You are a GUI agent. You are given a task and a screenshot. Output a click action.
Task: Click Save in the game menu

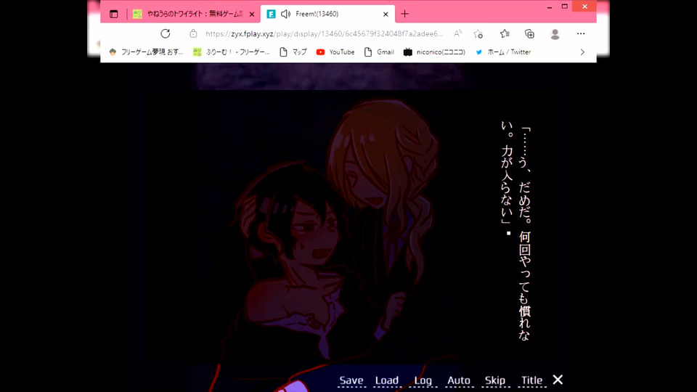click(x=351, y=380)
